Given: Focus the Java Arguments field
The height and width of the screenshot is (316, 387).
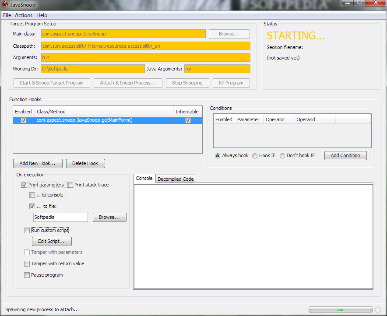Looking at the screenshot, I should (x=217, y=69).
